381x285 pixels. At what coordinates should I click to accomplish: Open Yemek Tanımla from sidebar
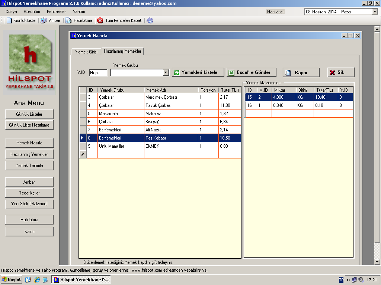[x=29, y=166]
